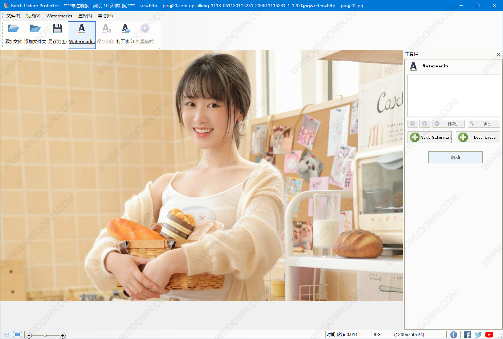Click the Watermarks A icon in the side panel
Screen dimensions: 503x339
click(x=413, y=66)
